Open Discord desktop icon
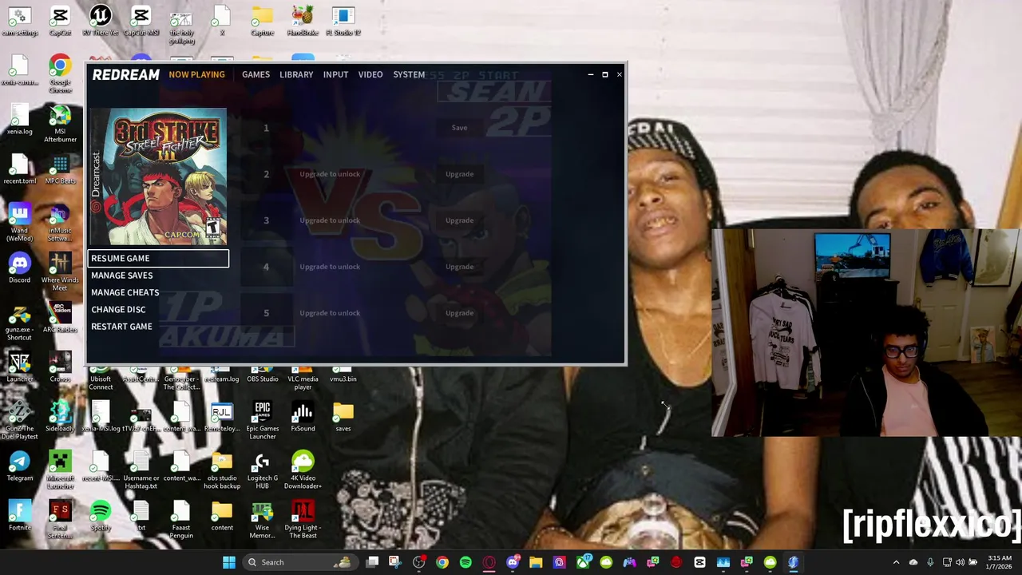Image resolution: width=1022 pixels, height=575 pixels. 19,268
